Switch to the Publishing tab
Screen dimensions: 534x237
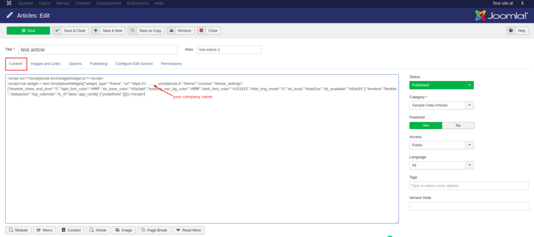tap(98, 64)
